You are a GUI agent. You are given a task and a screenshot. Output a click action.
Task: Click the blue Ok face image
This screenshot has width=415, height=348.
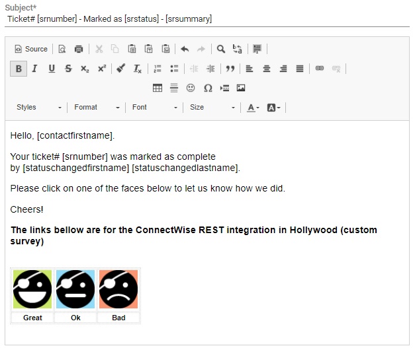click(x=75, y=289)
